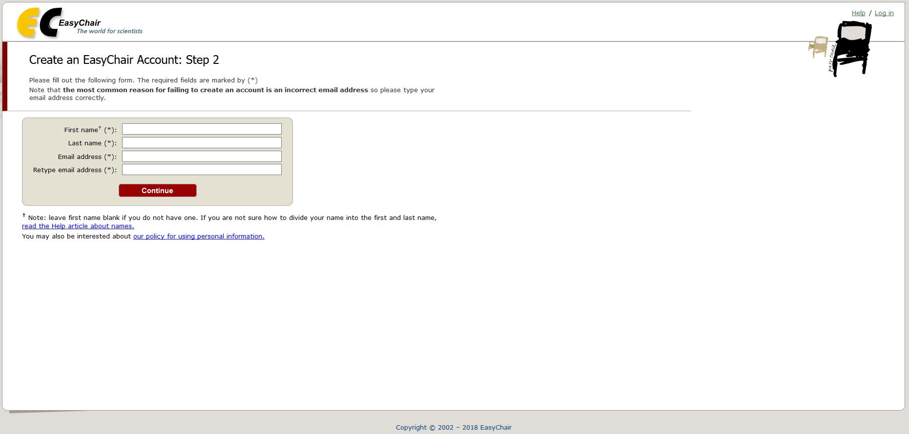The height and width of the screenshot is (434, 909).
Task: Click the small tan chair illustration
Action: pyautogui.click(x=818, y=47)
